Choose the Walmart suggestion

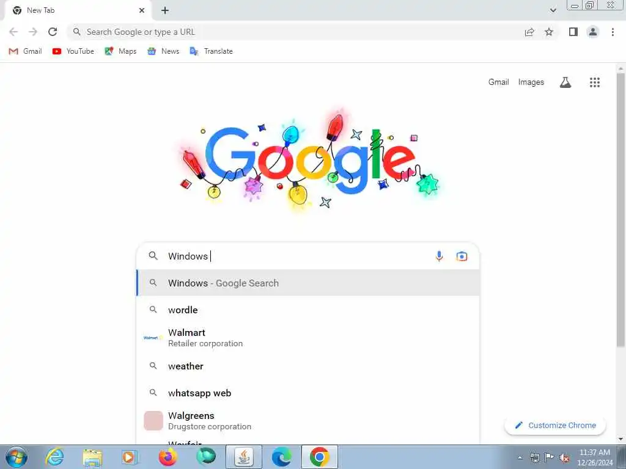pos(308,338)
